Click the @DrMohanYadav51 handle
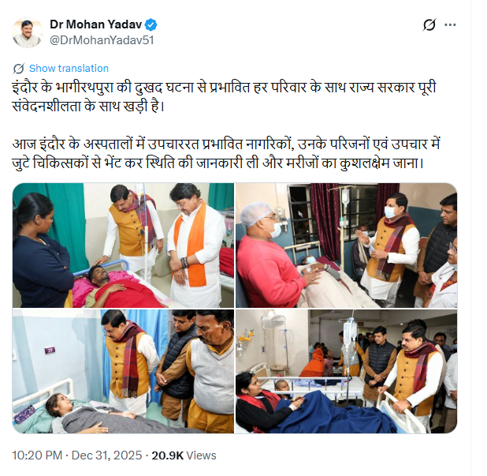This screenshot has width=487, height=476. click(x=102, y=40)
